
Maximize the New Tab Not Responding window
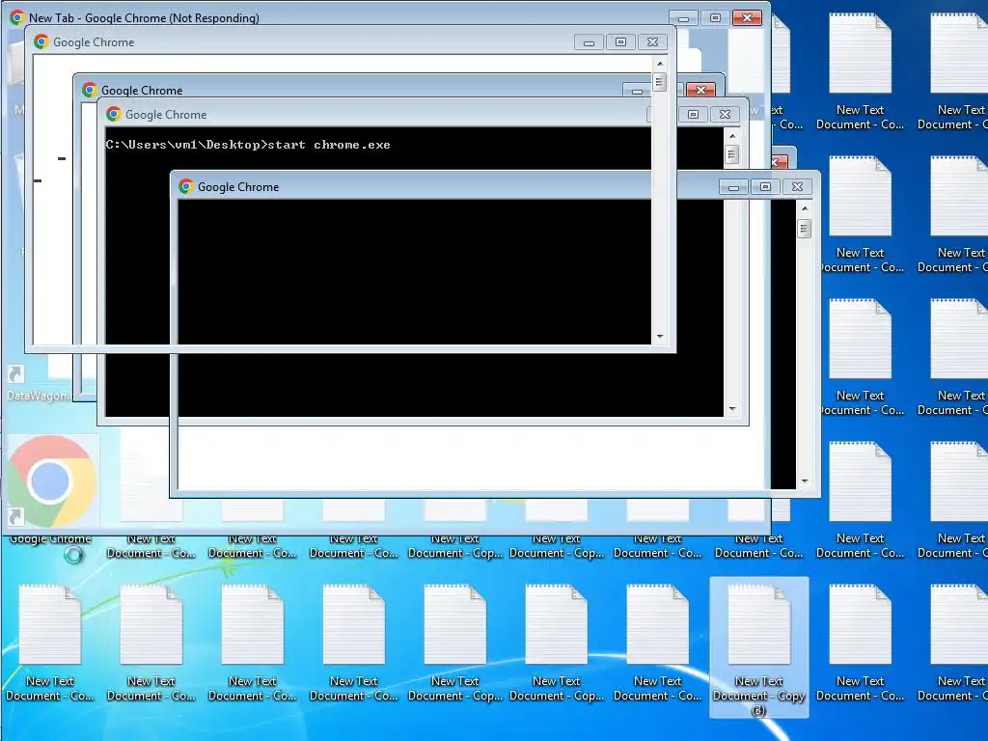click(x=715, y=17)
